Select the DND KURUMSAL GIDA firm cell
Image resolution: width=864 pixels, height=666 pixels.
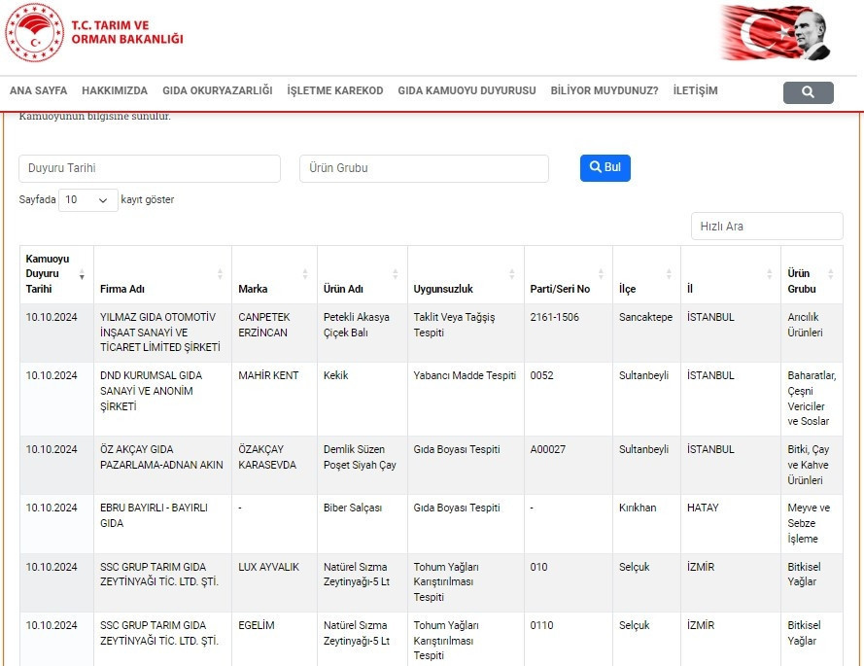(x=162, y=399)
